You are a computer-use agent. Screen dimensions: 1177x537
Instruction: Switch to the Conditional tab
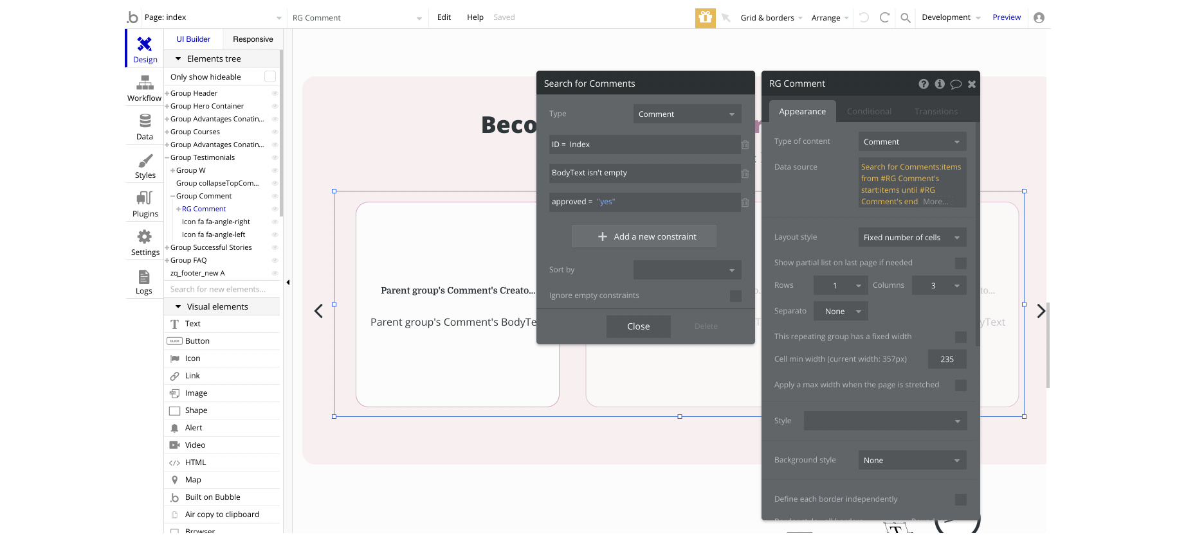[869, 112]
